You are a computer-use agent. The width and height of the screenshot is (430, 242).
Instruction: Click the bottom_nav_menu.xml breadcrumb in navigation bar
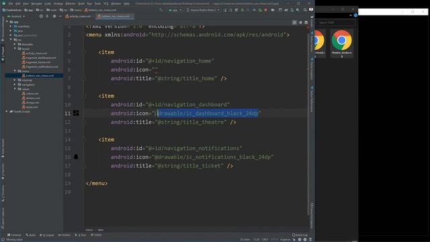pos(100,10)
